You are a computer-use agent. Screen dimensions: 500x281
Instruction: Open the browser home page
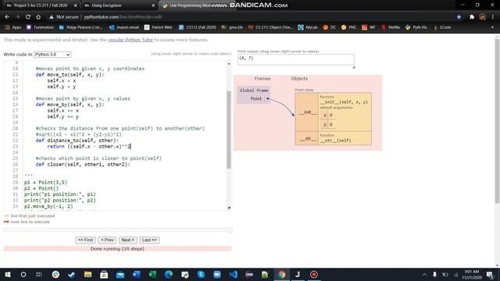(x=38, y=17)
